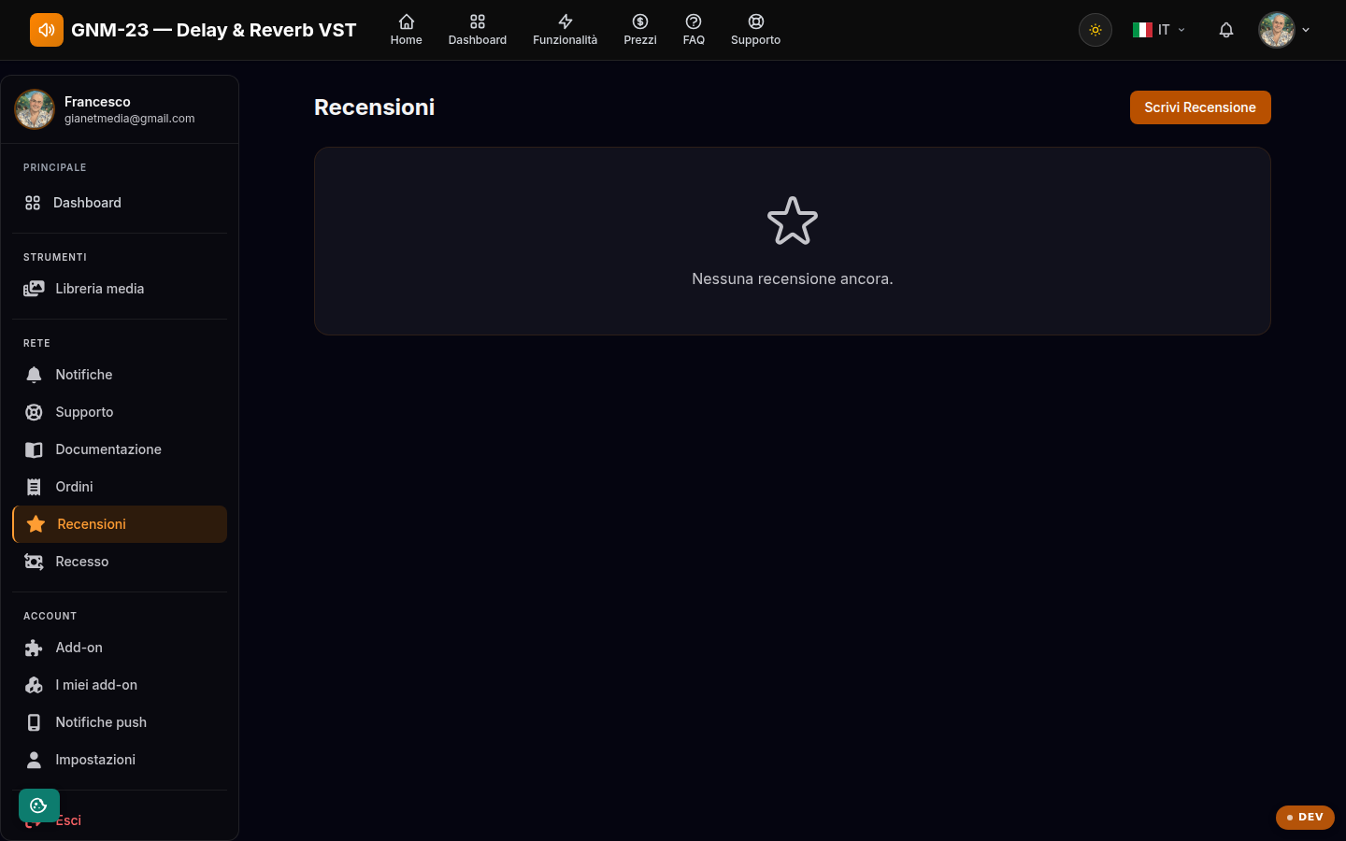Click the STRUMENTI section label
Screen dimensions: 1346x841
(55, 257)
